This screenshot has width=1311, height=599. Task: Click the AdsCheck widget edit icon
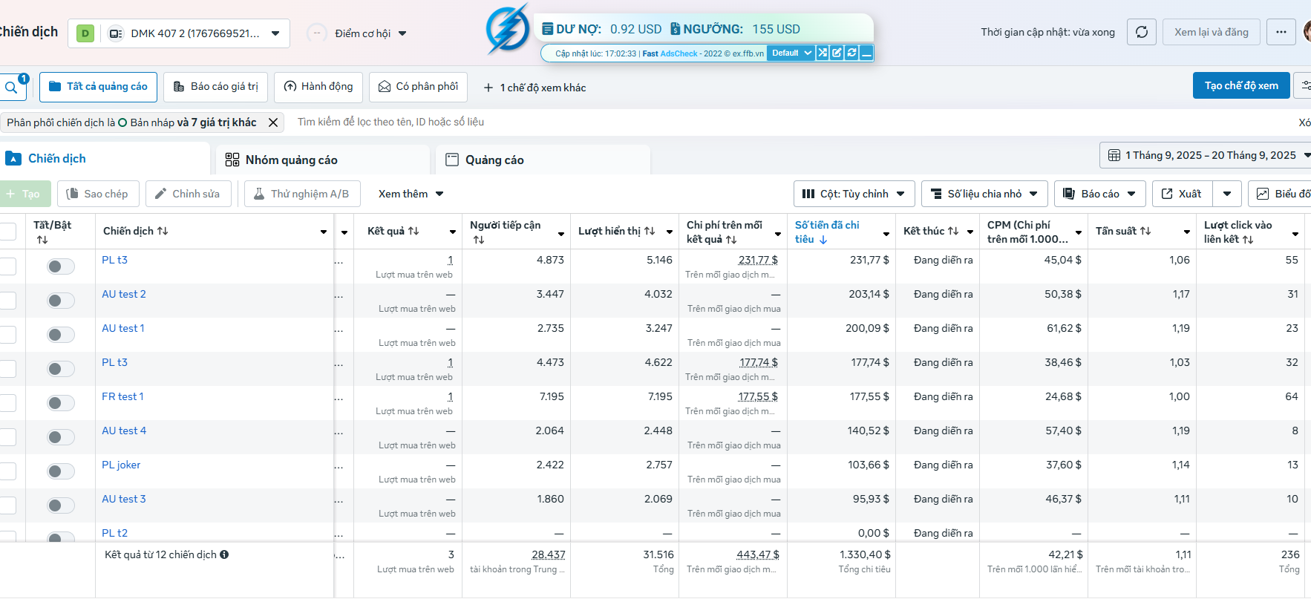coord(837,53)
